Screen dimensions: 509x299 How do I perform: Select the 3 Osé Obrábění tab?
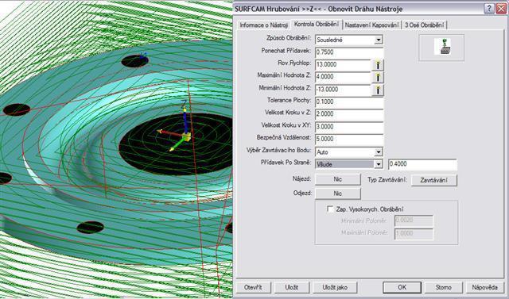pos(425,25)
